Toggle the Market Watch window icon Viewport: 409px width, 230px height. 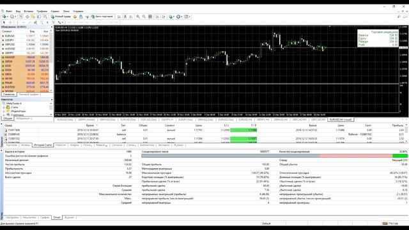pos(21,17)
